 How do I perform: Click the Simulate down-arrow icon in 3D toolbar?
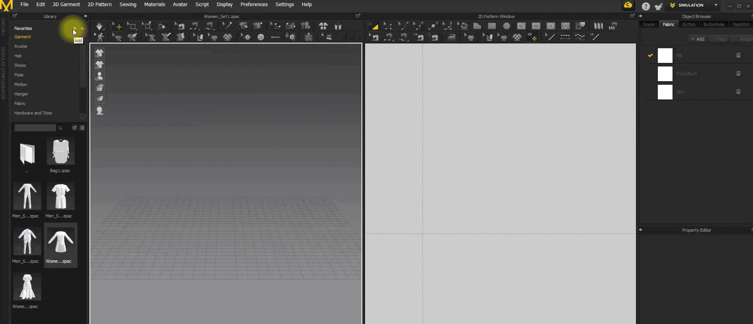point(99,26)
